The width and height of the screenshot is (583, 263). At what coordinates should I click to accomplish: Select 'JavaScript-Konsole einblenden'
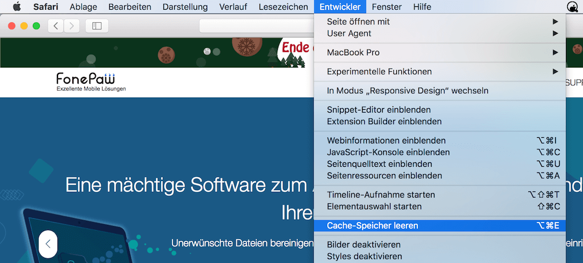(440, 152)
